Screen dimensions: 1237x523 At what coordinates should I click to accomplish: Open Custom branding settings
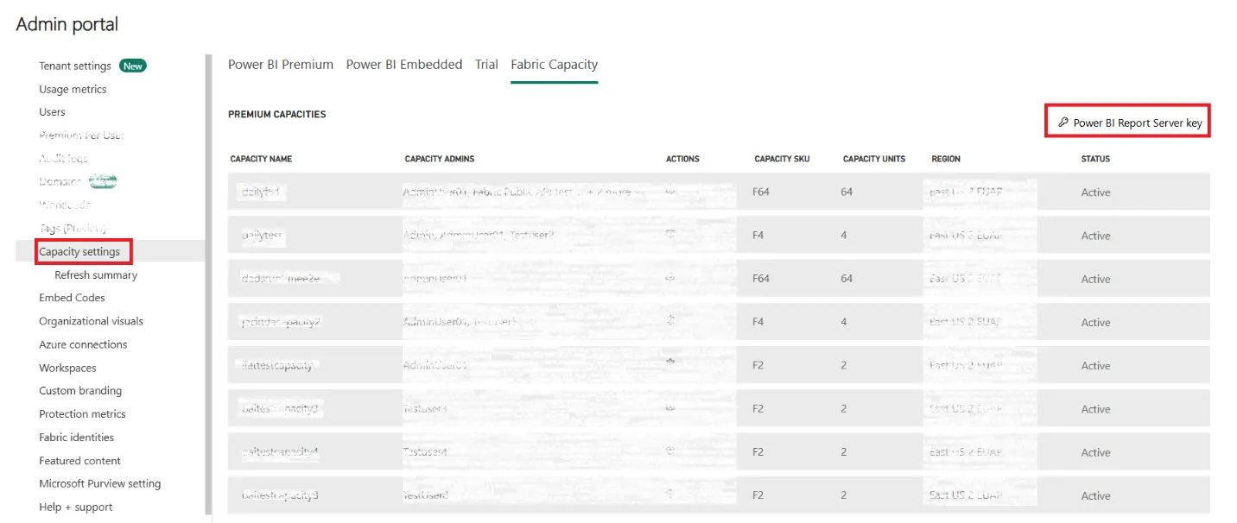(80, 391)
